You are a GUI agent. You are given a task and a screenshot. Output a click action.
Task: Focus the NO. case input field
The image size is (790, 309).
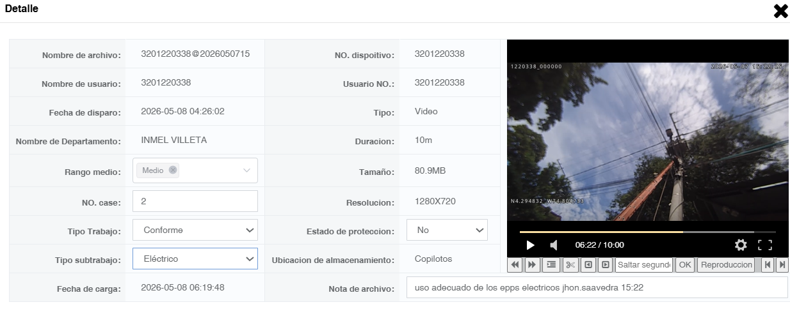coord(195,201)
